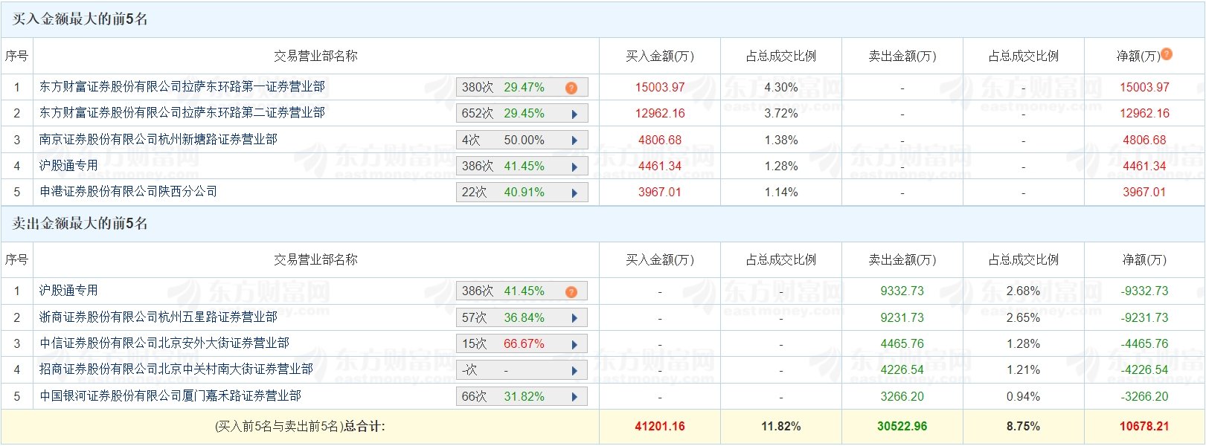This screenshot has height=446, width=1206.
Task: Click buy amount 12962.16 in 买入金额 column
Action: [660, 113]
